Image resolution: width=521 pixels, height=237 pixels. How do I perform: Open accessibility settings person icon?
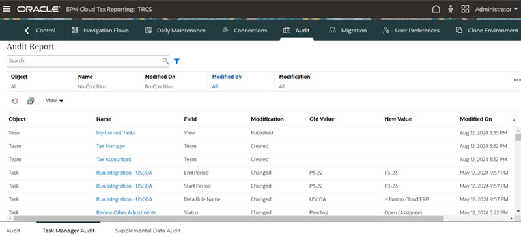click(451, 9)
